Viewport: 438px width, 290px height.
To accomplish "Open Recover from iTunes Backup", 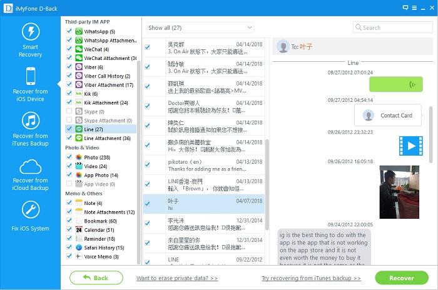I will 31,129.
